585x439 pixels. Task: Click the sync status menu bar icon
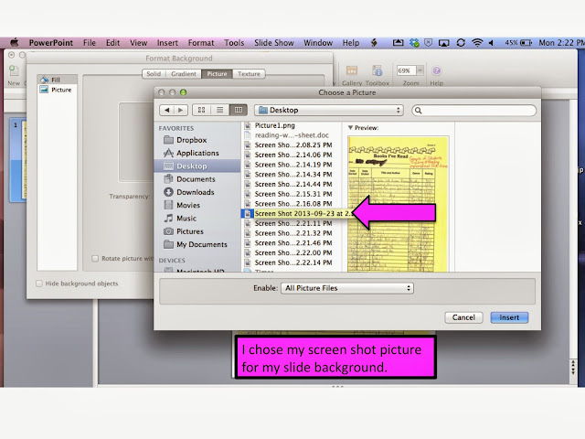[x=461, y=43]
